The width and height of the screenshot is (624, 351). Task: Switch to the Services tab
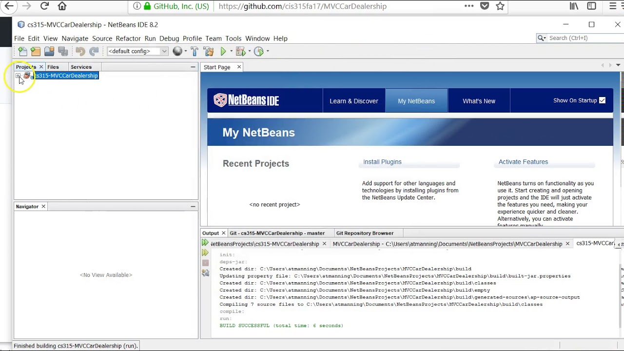click(81, 67)
